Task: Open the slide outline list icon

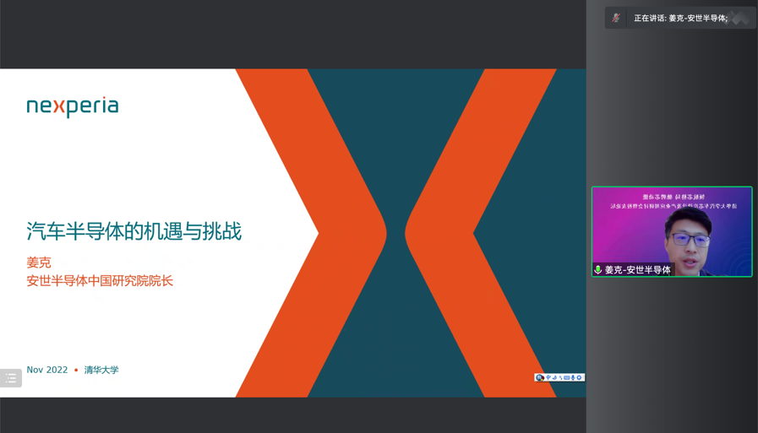Action: (x=11, y=378)
